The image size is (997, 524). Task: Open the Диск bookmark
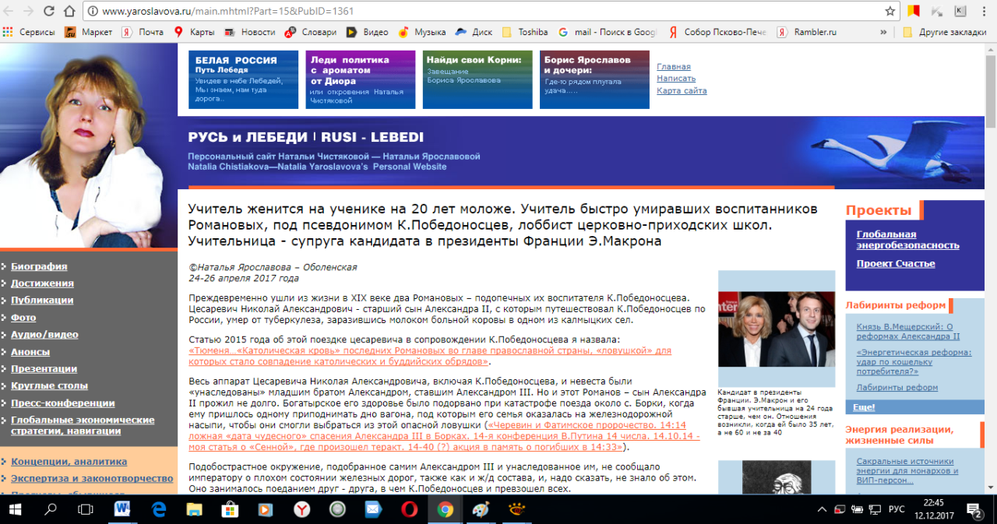(x=474, y=32)
